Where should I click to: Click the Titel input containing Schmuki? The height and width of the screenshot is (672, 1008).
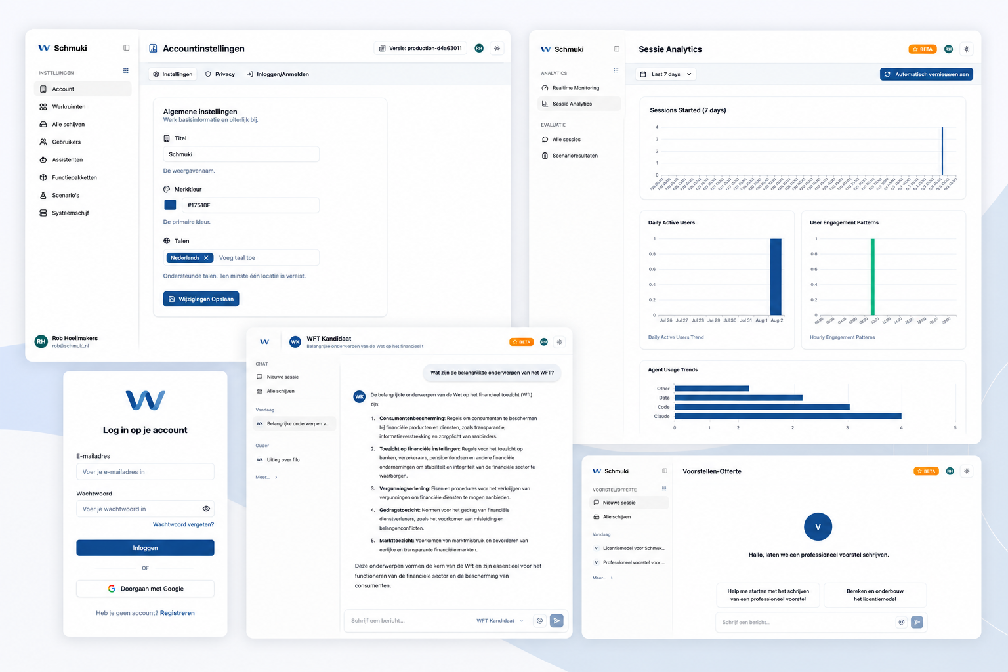coord(241,154)
